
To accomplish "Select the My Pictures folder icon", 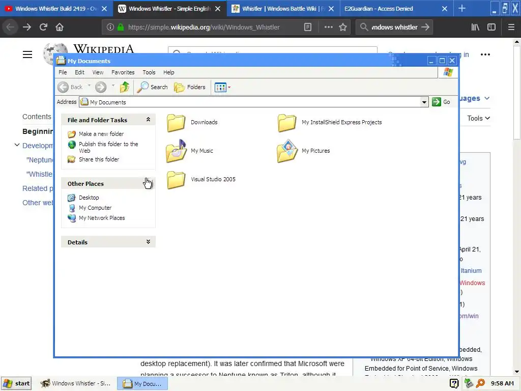I will pos(287,151).
